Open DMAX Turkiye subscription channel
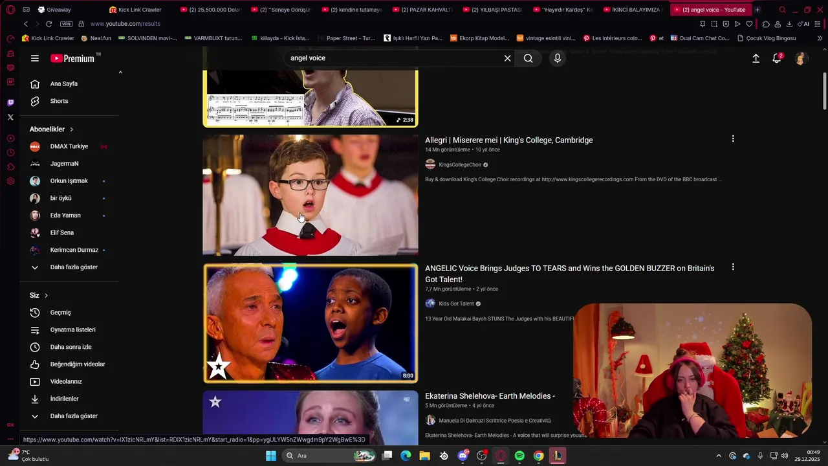This screenshot has width=828, height=466. point(70,146)
